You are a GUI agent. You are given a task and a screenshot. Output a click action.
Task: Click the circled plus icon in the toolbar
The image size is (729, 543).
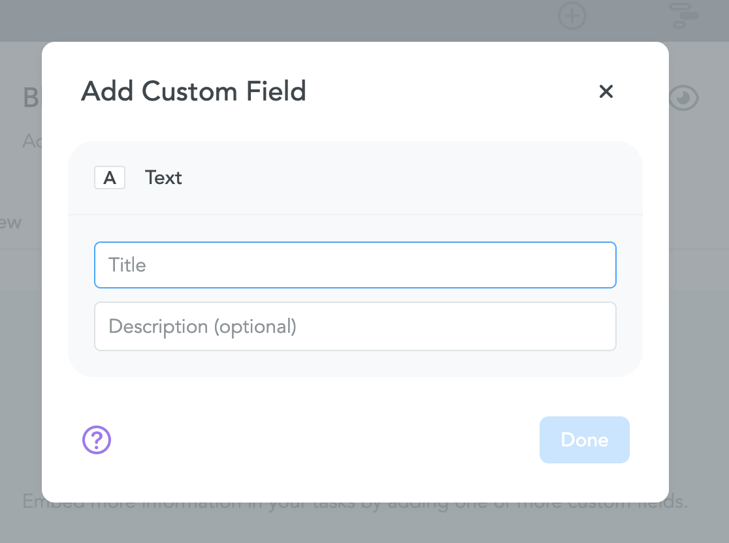[x=572, y=16]
